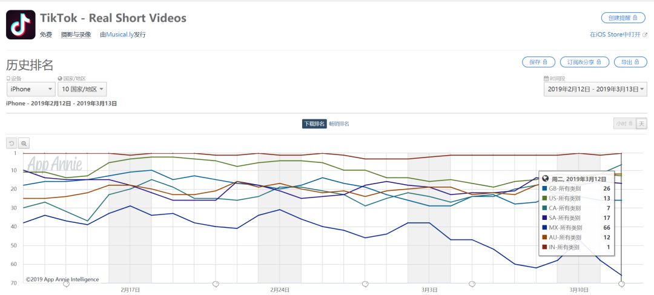Click the TikTok app icon
This screenshot has width=654, height=295.
tap(21, 25)
